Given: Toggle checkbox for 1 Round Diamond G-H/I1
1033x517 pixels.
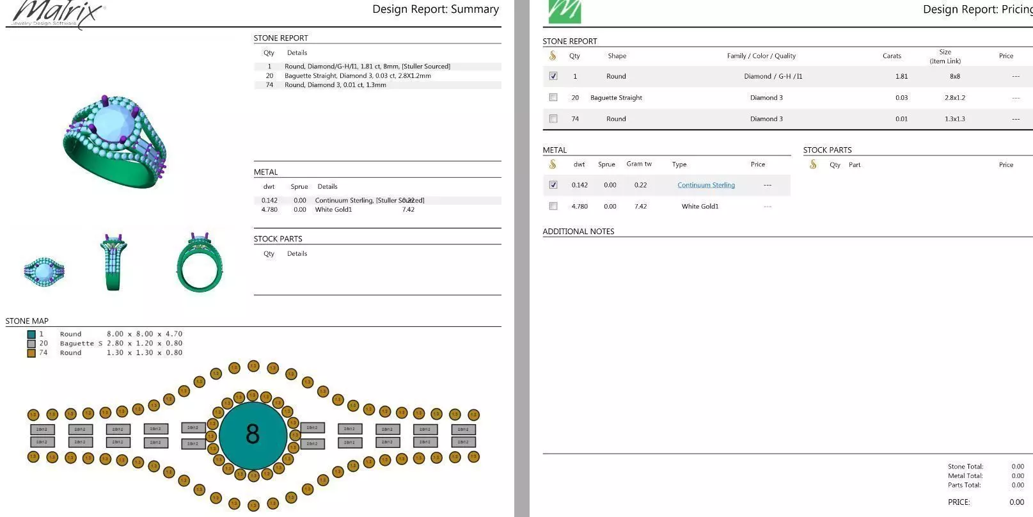Looking at the screenshot, I should click(553, 76).
